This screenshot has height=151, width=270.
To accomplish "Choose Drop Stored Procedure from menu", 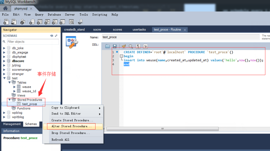I will point(73,133).
